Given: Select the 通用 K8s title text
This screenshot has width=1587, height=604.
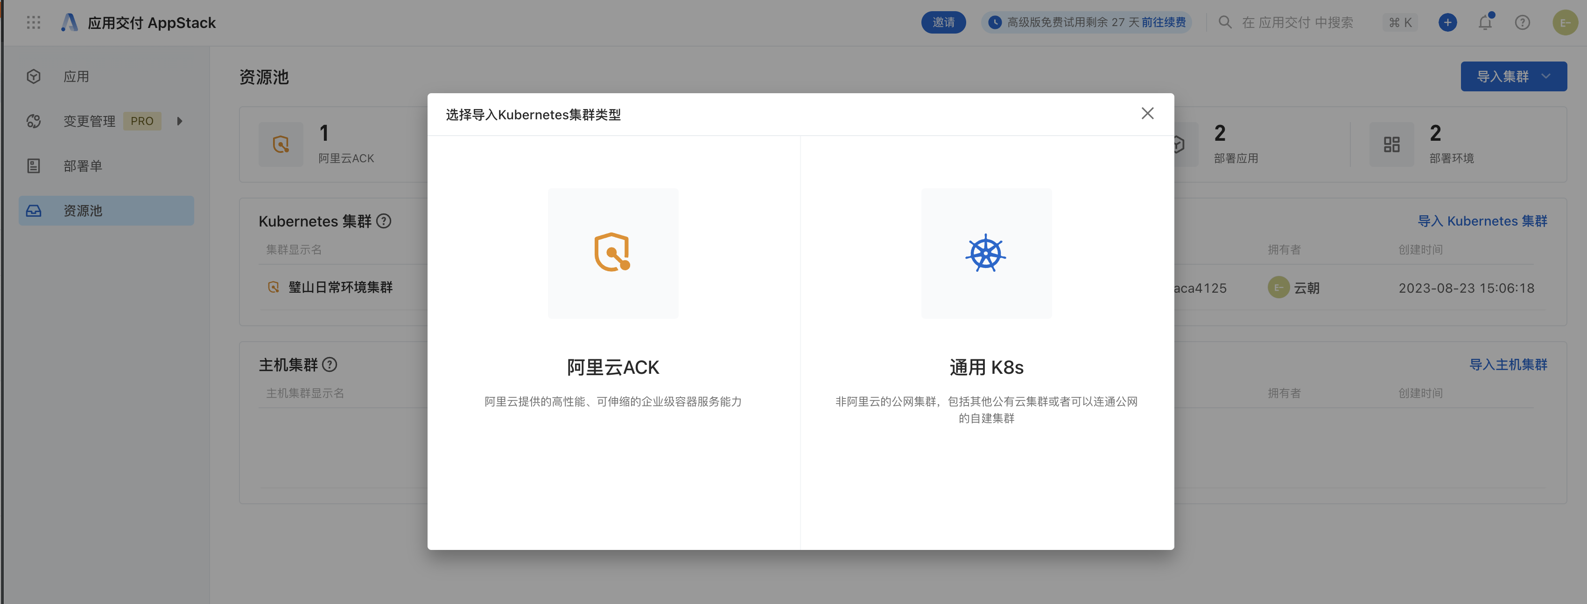Looking at the screenshot, I should pos(986,367).
